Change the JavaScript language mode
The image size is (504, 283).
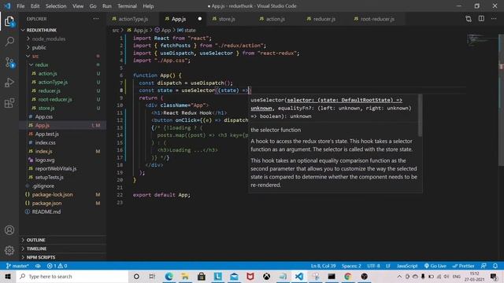coord(407,266)
